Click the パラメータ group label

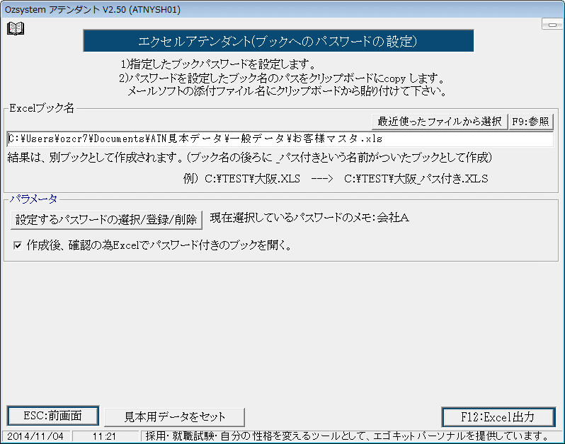(x=33, y=199)
